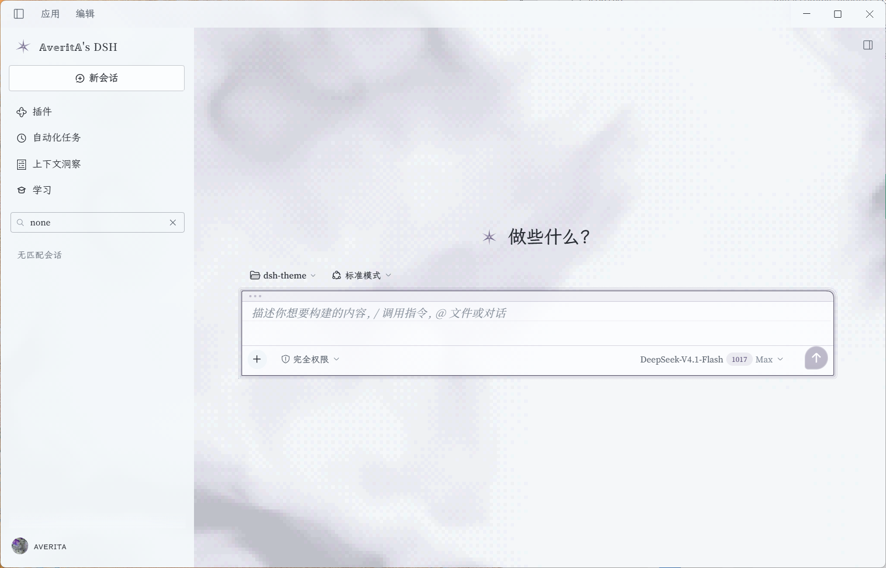
Task: Maximize the application window
Action: pos(838,14)
